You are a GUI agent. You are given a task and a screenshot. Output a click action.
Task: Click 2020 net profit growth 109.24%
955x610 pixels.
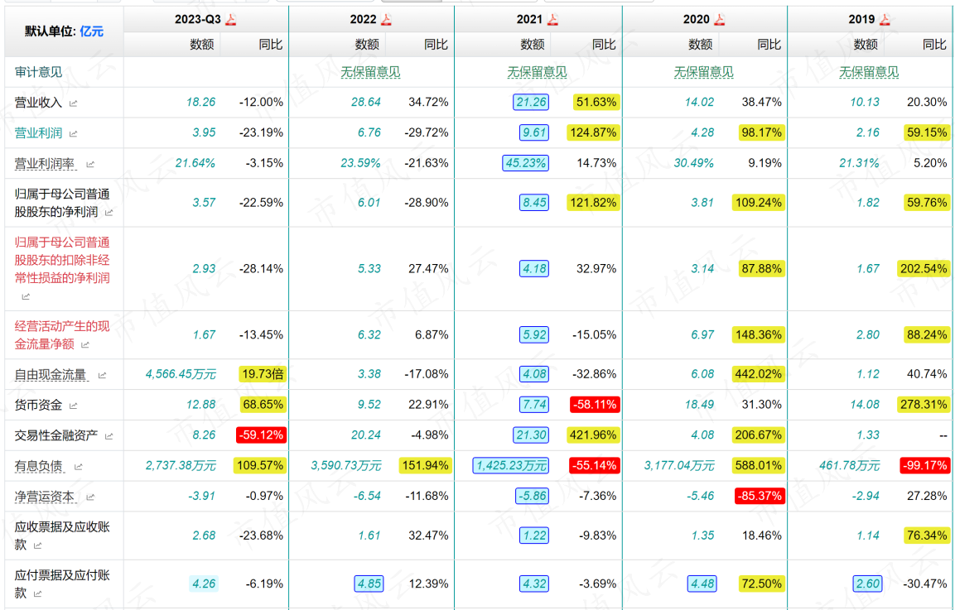pos(758,202)
